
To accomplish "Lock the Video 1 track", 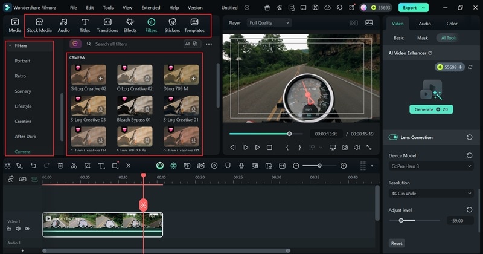I will [9, 229].
